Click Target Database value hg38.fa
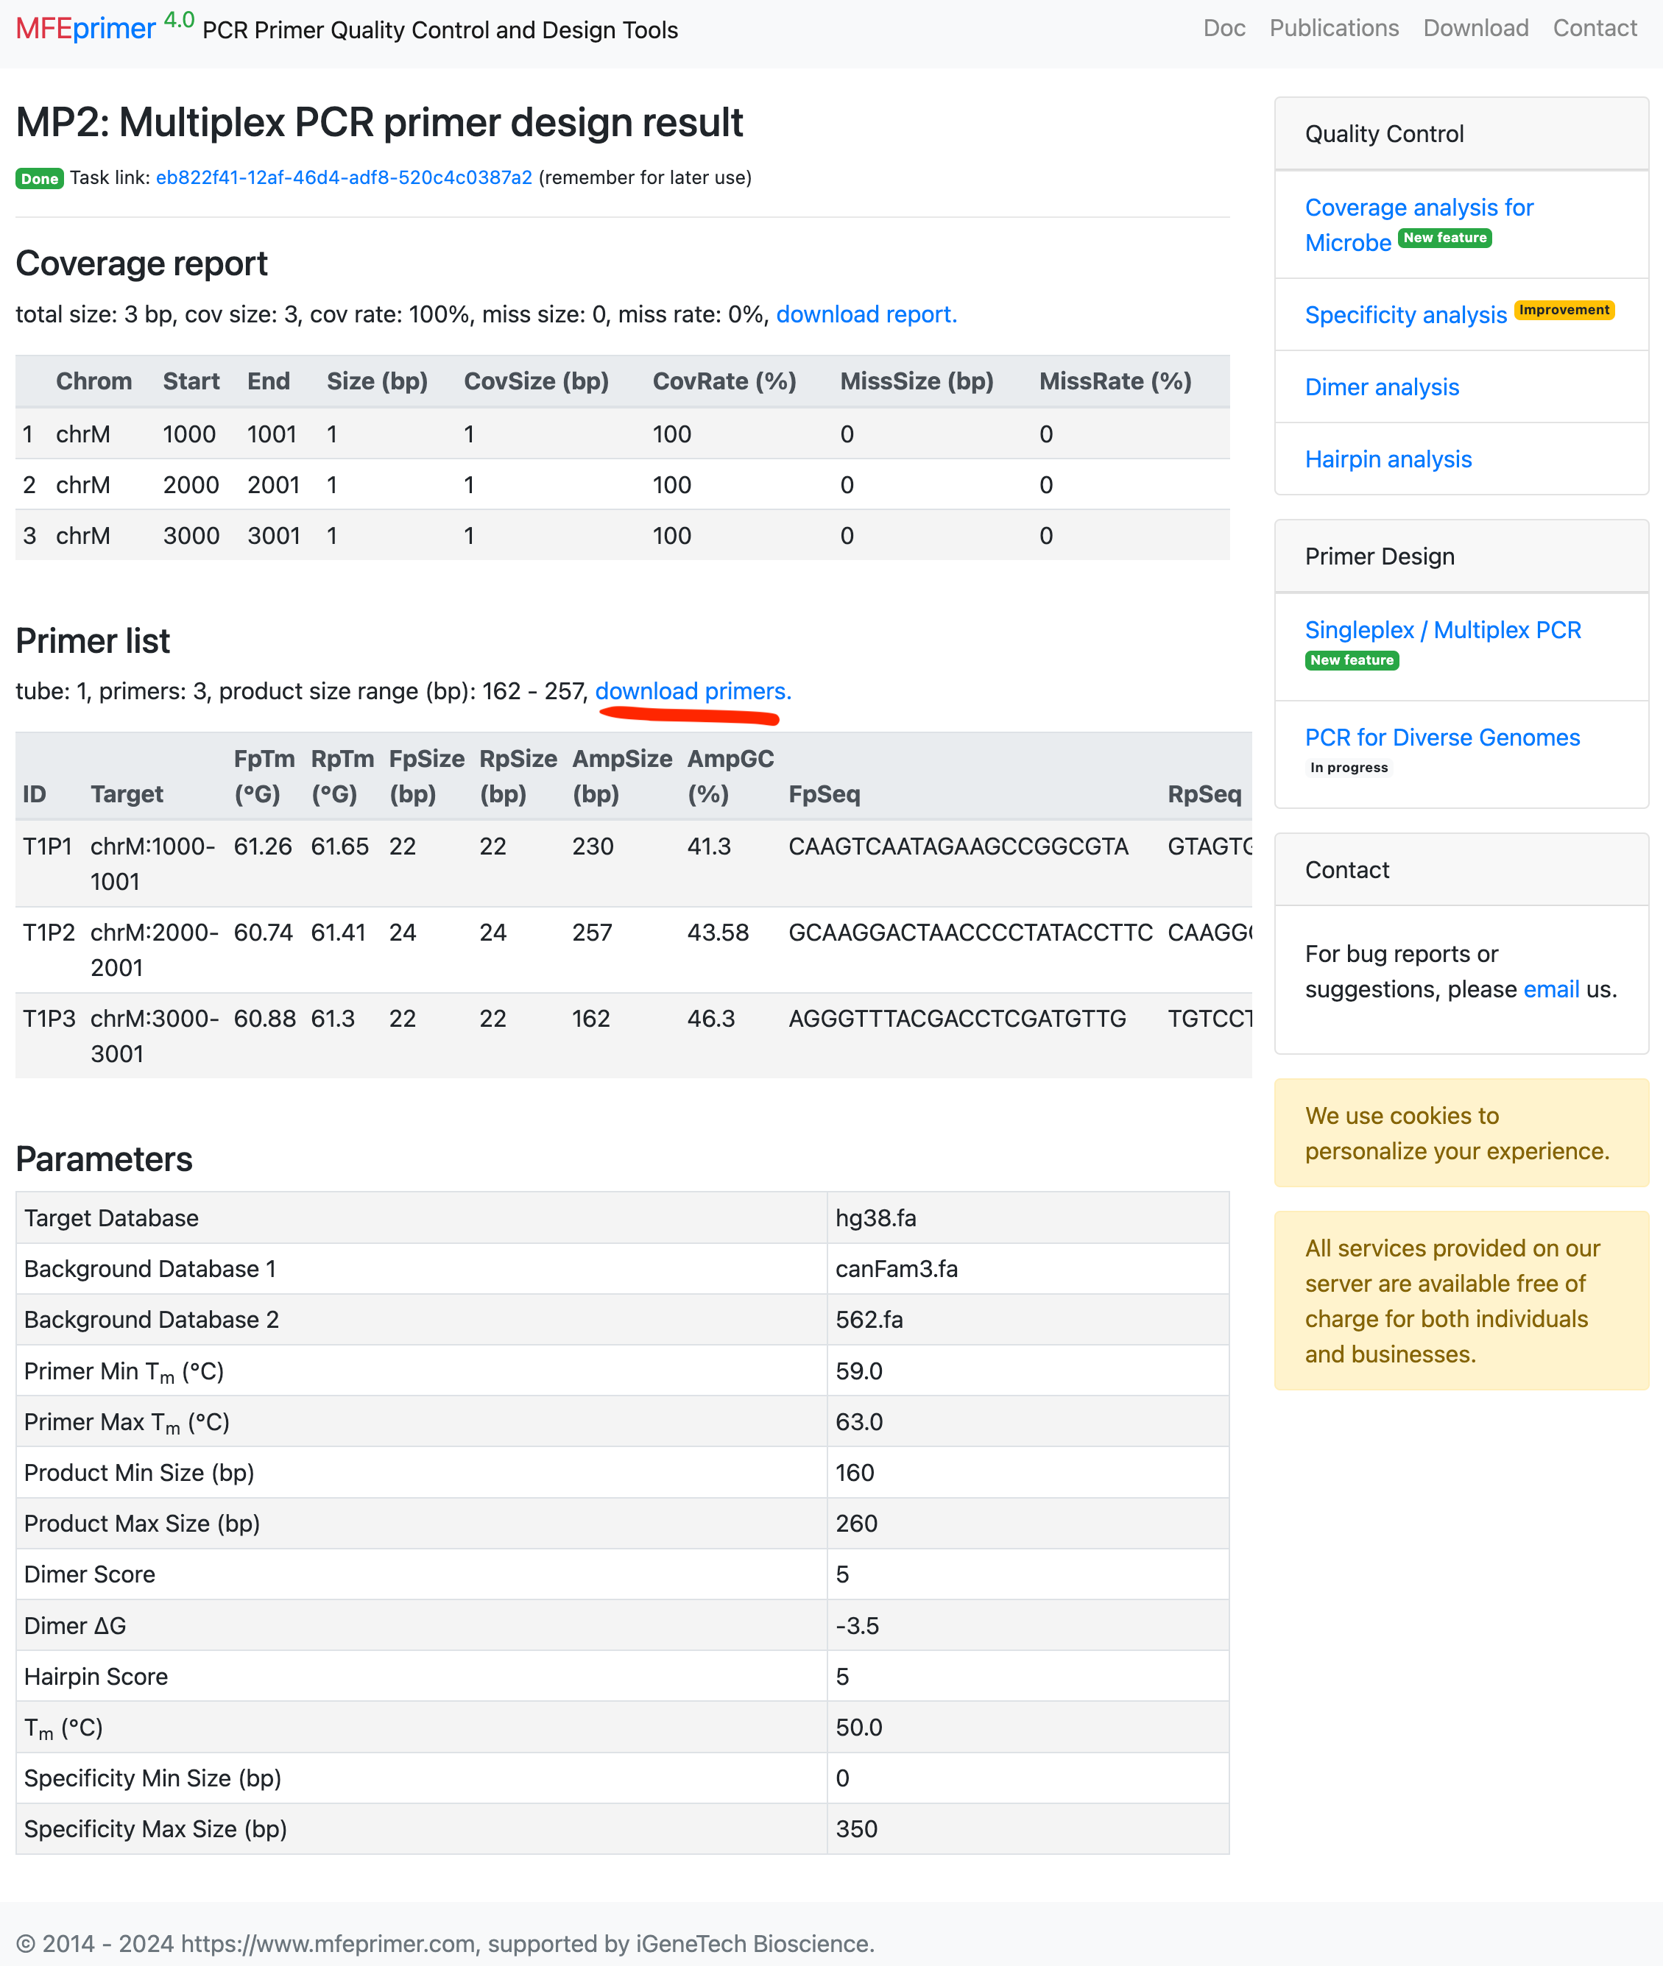The width and height of the screenshot is (1663, 1966). pyautogui.click(x=876, y=1217)
